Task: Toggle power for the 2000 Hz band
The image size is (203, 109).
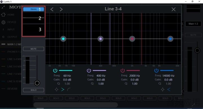Action: [x=123, y=71]
